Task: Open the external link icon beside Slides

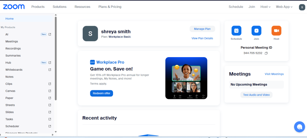Action: (50, 112)
